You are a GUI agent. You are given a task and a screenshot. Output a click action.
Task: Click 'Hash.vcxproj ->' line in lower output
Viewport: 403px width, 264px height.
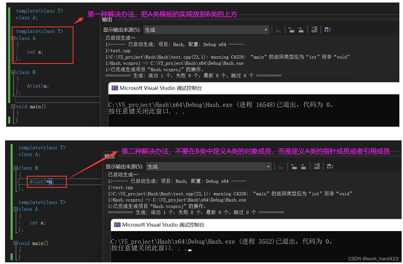click(177, 200)
